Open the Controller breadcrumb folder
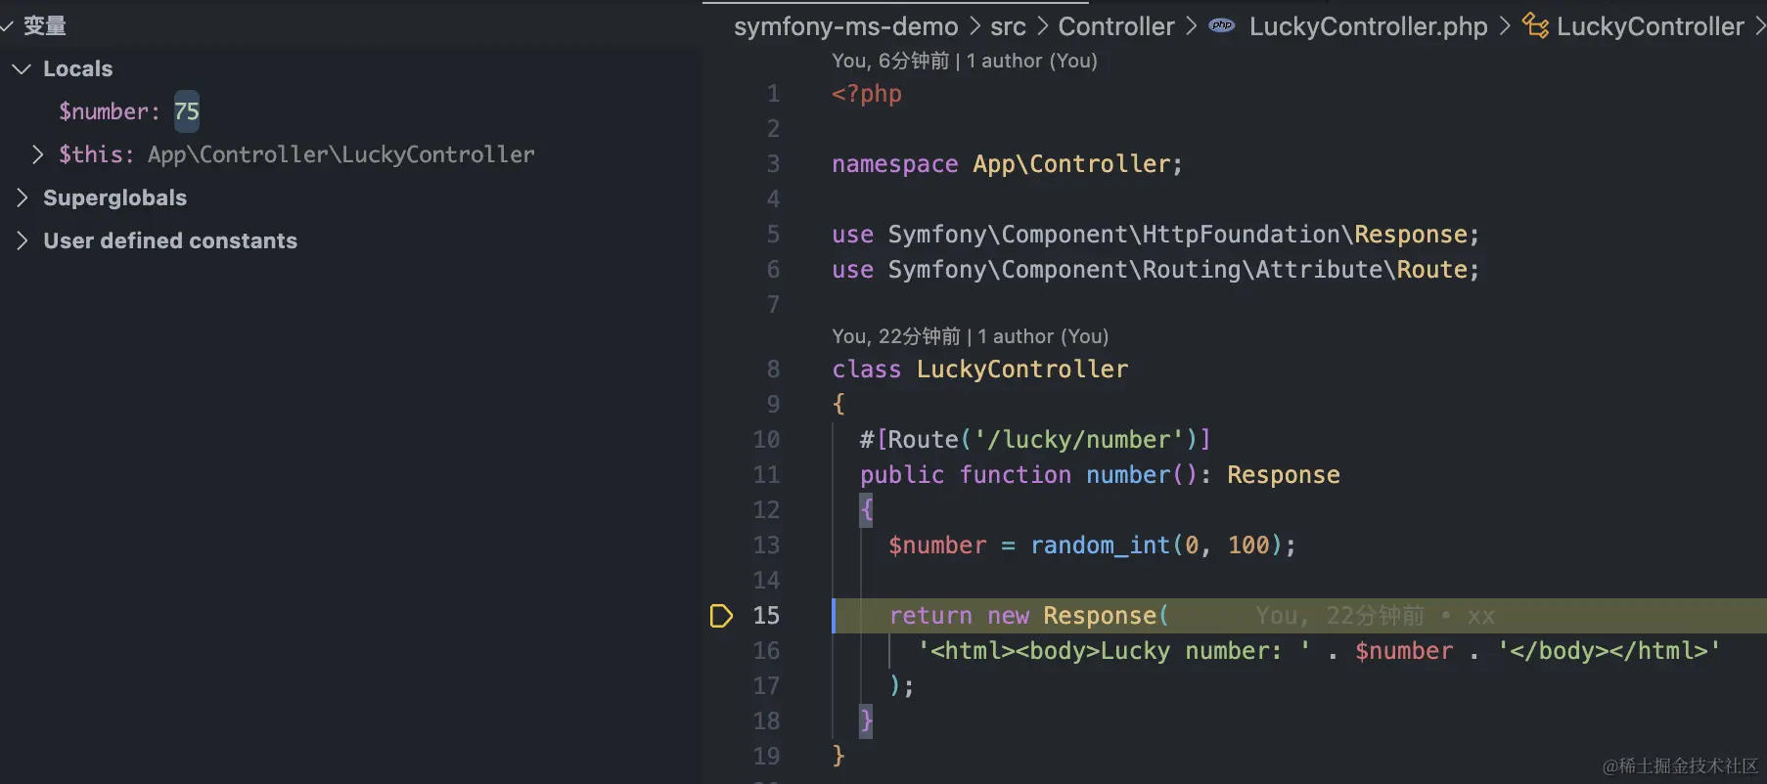 coord(1116,26)
